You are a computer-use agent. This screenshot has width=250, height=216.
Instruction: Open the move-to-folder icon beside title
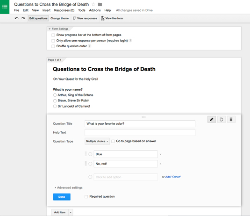(100, 5)
